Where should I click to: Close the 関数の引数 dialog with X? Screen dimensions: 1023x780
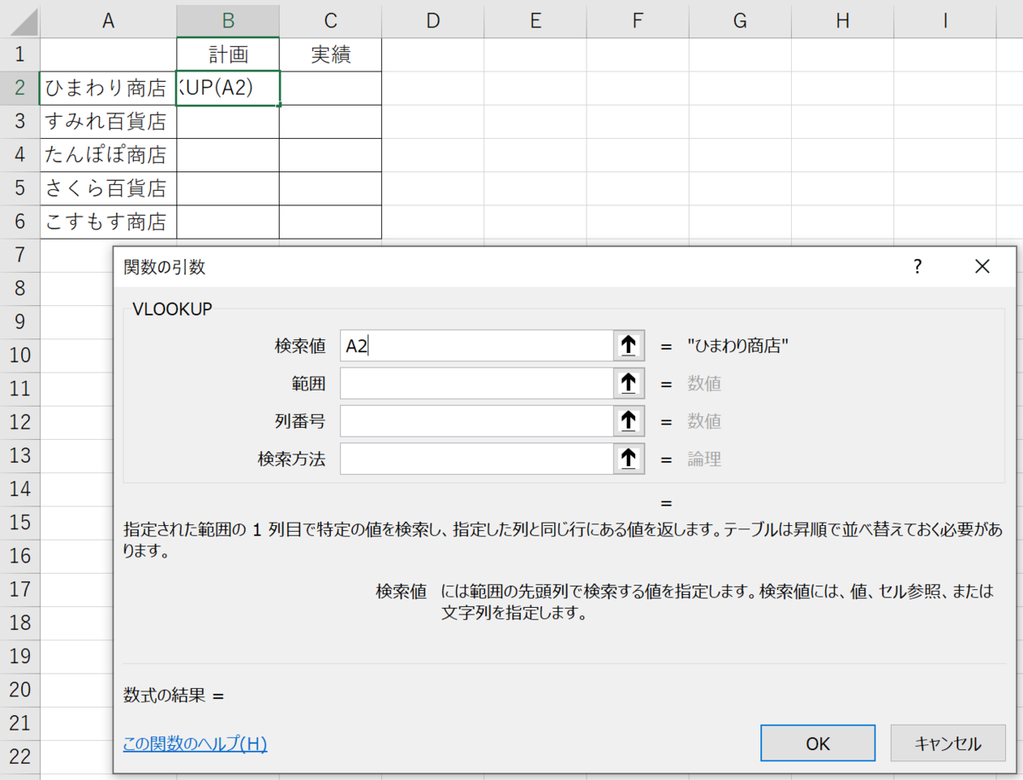[982, 266]
